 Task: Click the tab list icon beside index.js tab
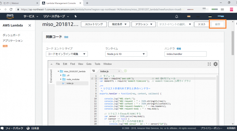click(94, 71)
